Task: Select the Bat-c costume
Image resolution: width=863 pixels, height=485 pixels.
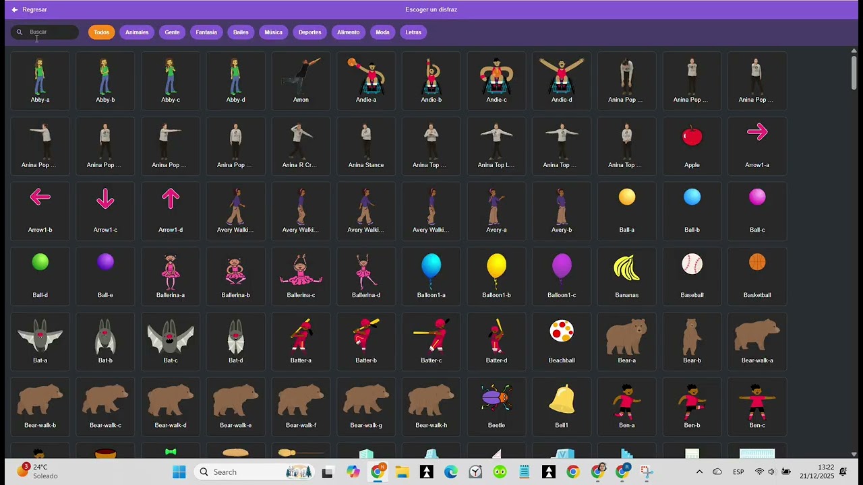Action: [171, 342]
